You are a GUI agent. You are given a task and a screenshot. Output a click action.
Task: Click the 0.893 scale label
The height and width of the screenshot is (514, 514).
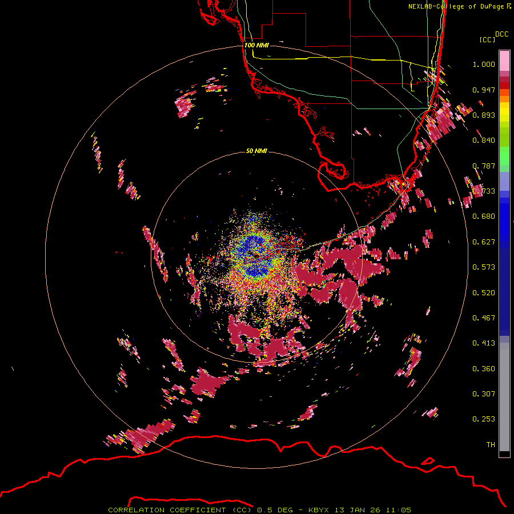click(484, 115)
